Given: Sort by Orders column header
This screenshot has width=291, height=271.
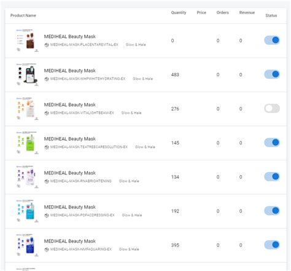Looking at the screenshot, I should click(x=222, y=12).
